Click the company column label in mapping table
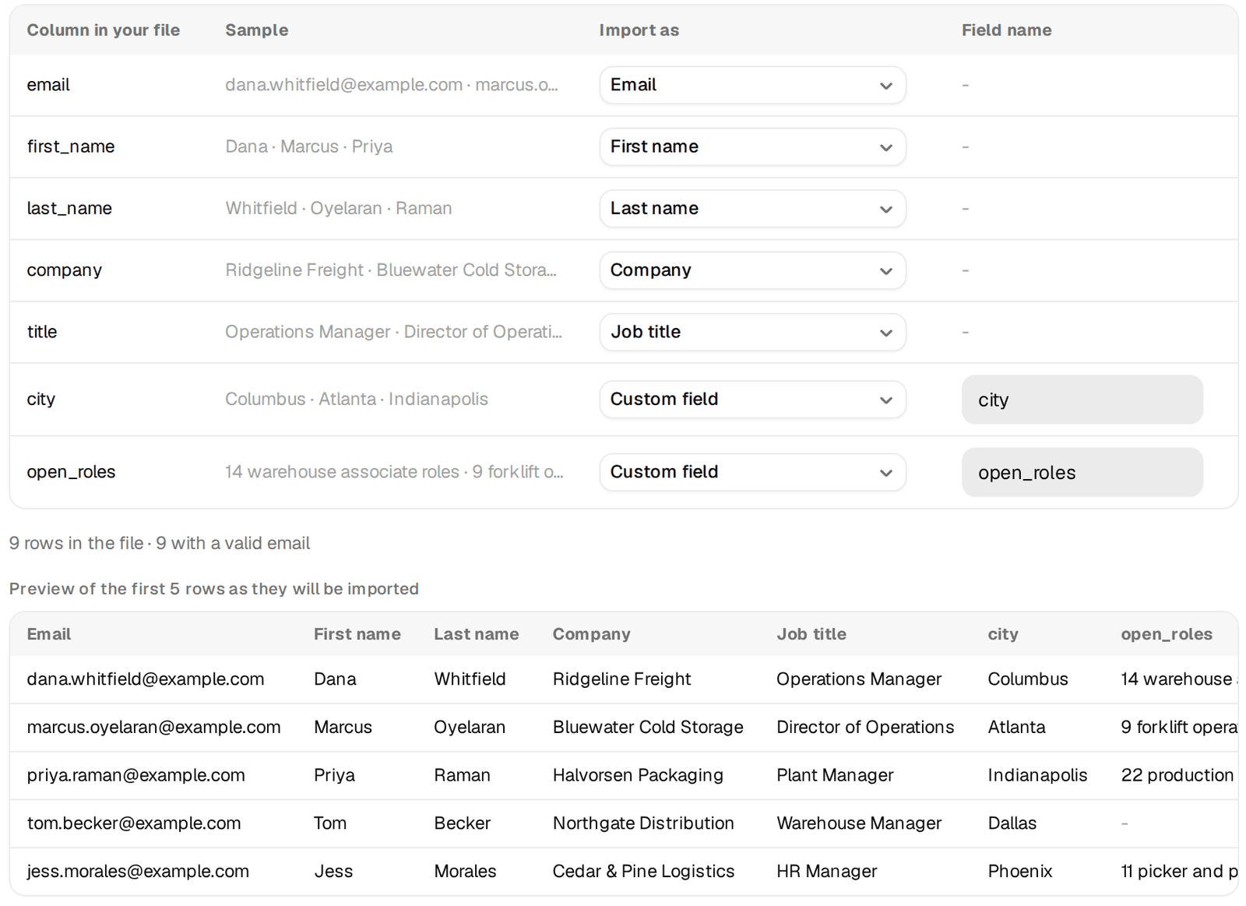 [x=65, y=270]
